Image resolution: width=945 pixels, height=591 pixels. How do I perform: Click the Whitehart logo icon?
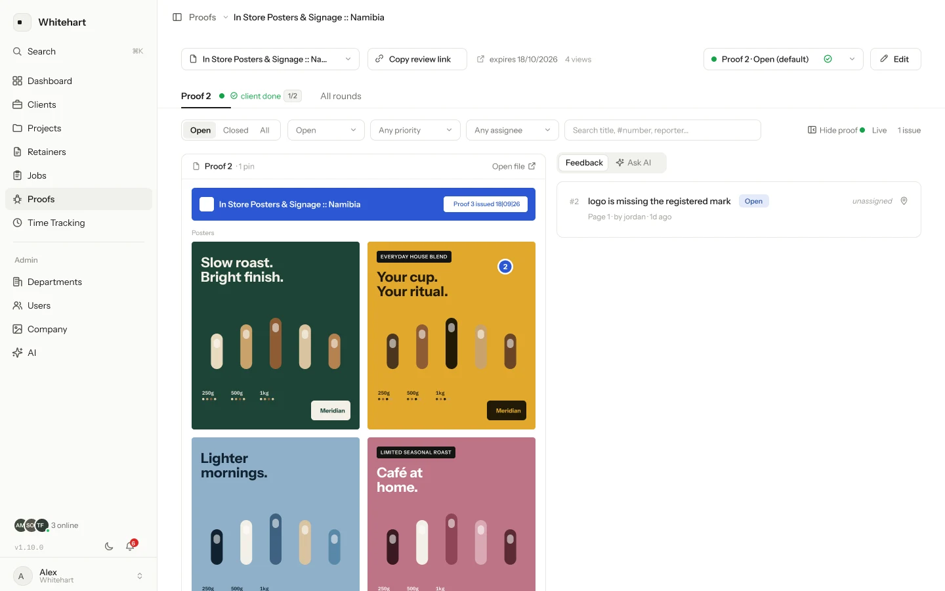pyautogui.click(x=22, y=22)
